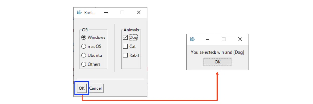Image resolution: width=313 pixels, height=104 pixels.
Task: Click the disabled maximize button of message dialog
Action: [x=224, y=39]
